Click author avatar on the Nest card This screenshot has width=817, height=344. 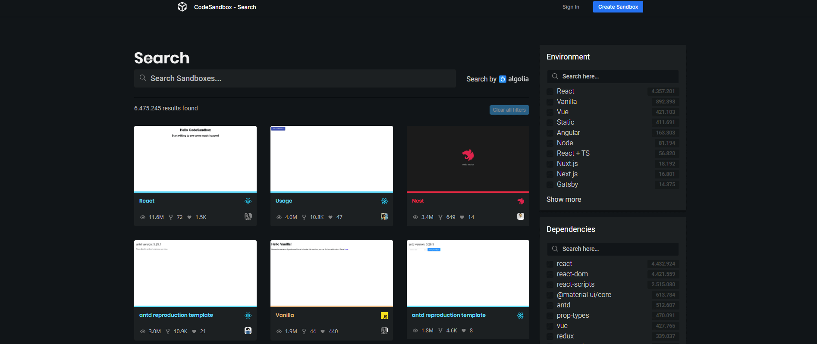pos(521,216)
